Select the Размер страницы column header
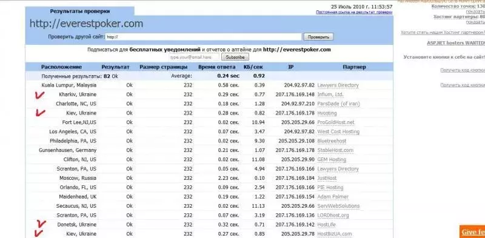 pos(163,67)
